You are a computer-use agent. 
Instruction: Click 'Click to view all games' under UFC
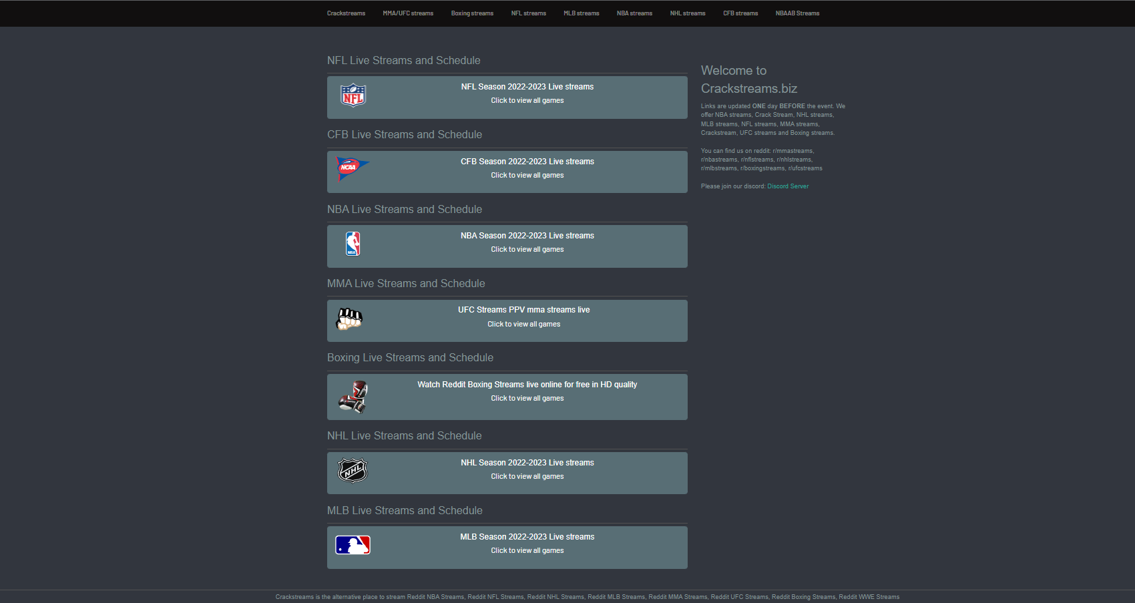tap(524, 325)
